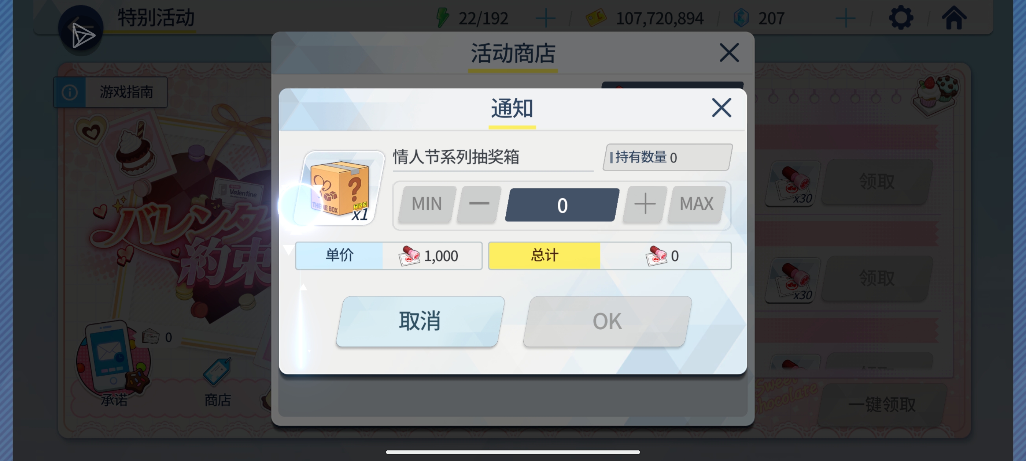This screenshot has height=461, width=1026.
Task: Open the 游戏指南 info button
Action: click(x=111, y=92)
